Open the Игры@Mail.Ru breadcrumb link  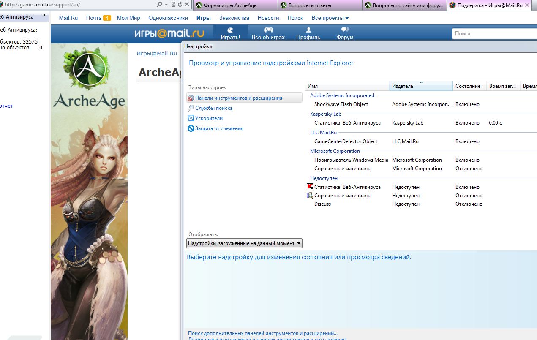[157, 54]
